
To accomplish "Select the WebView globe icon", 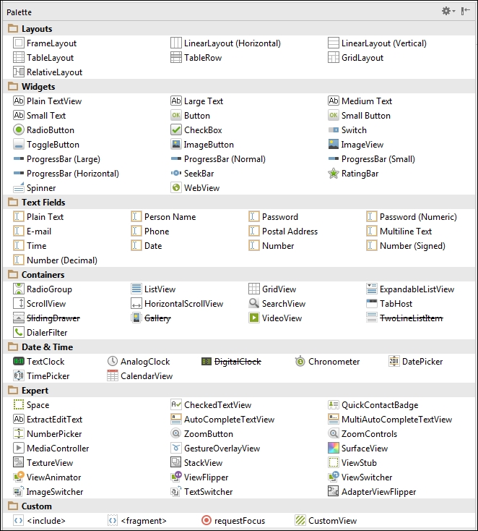I will 176,188.
